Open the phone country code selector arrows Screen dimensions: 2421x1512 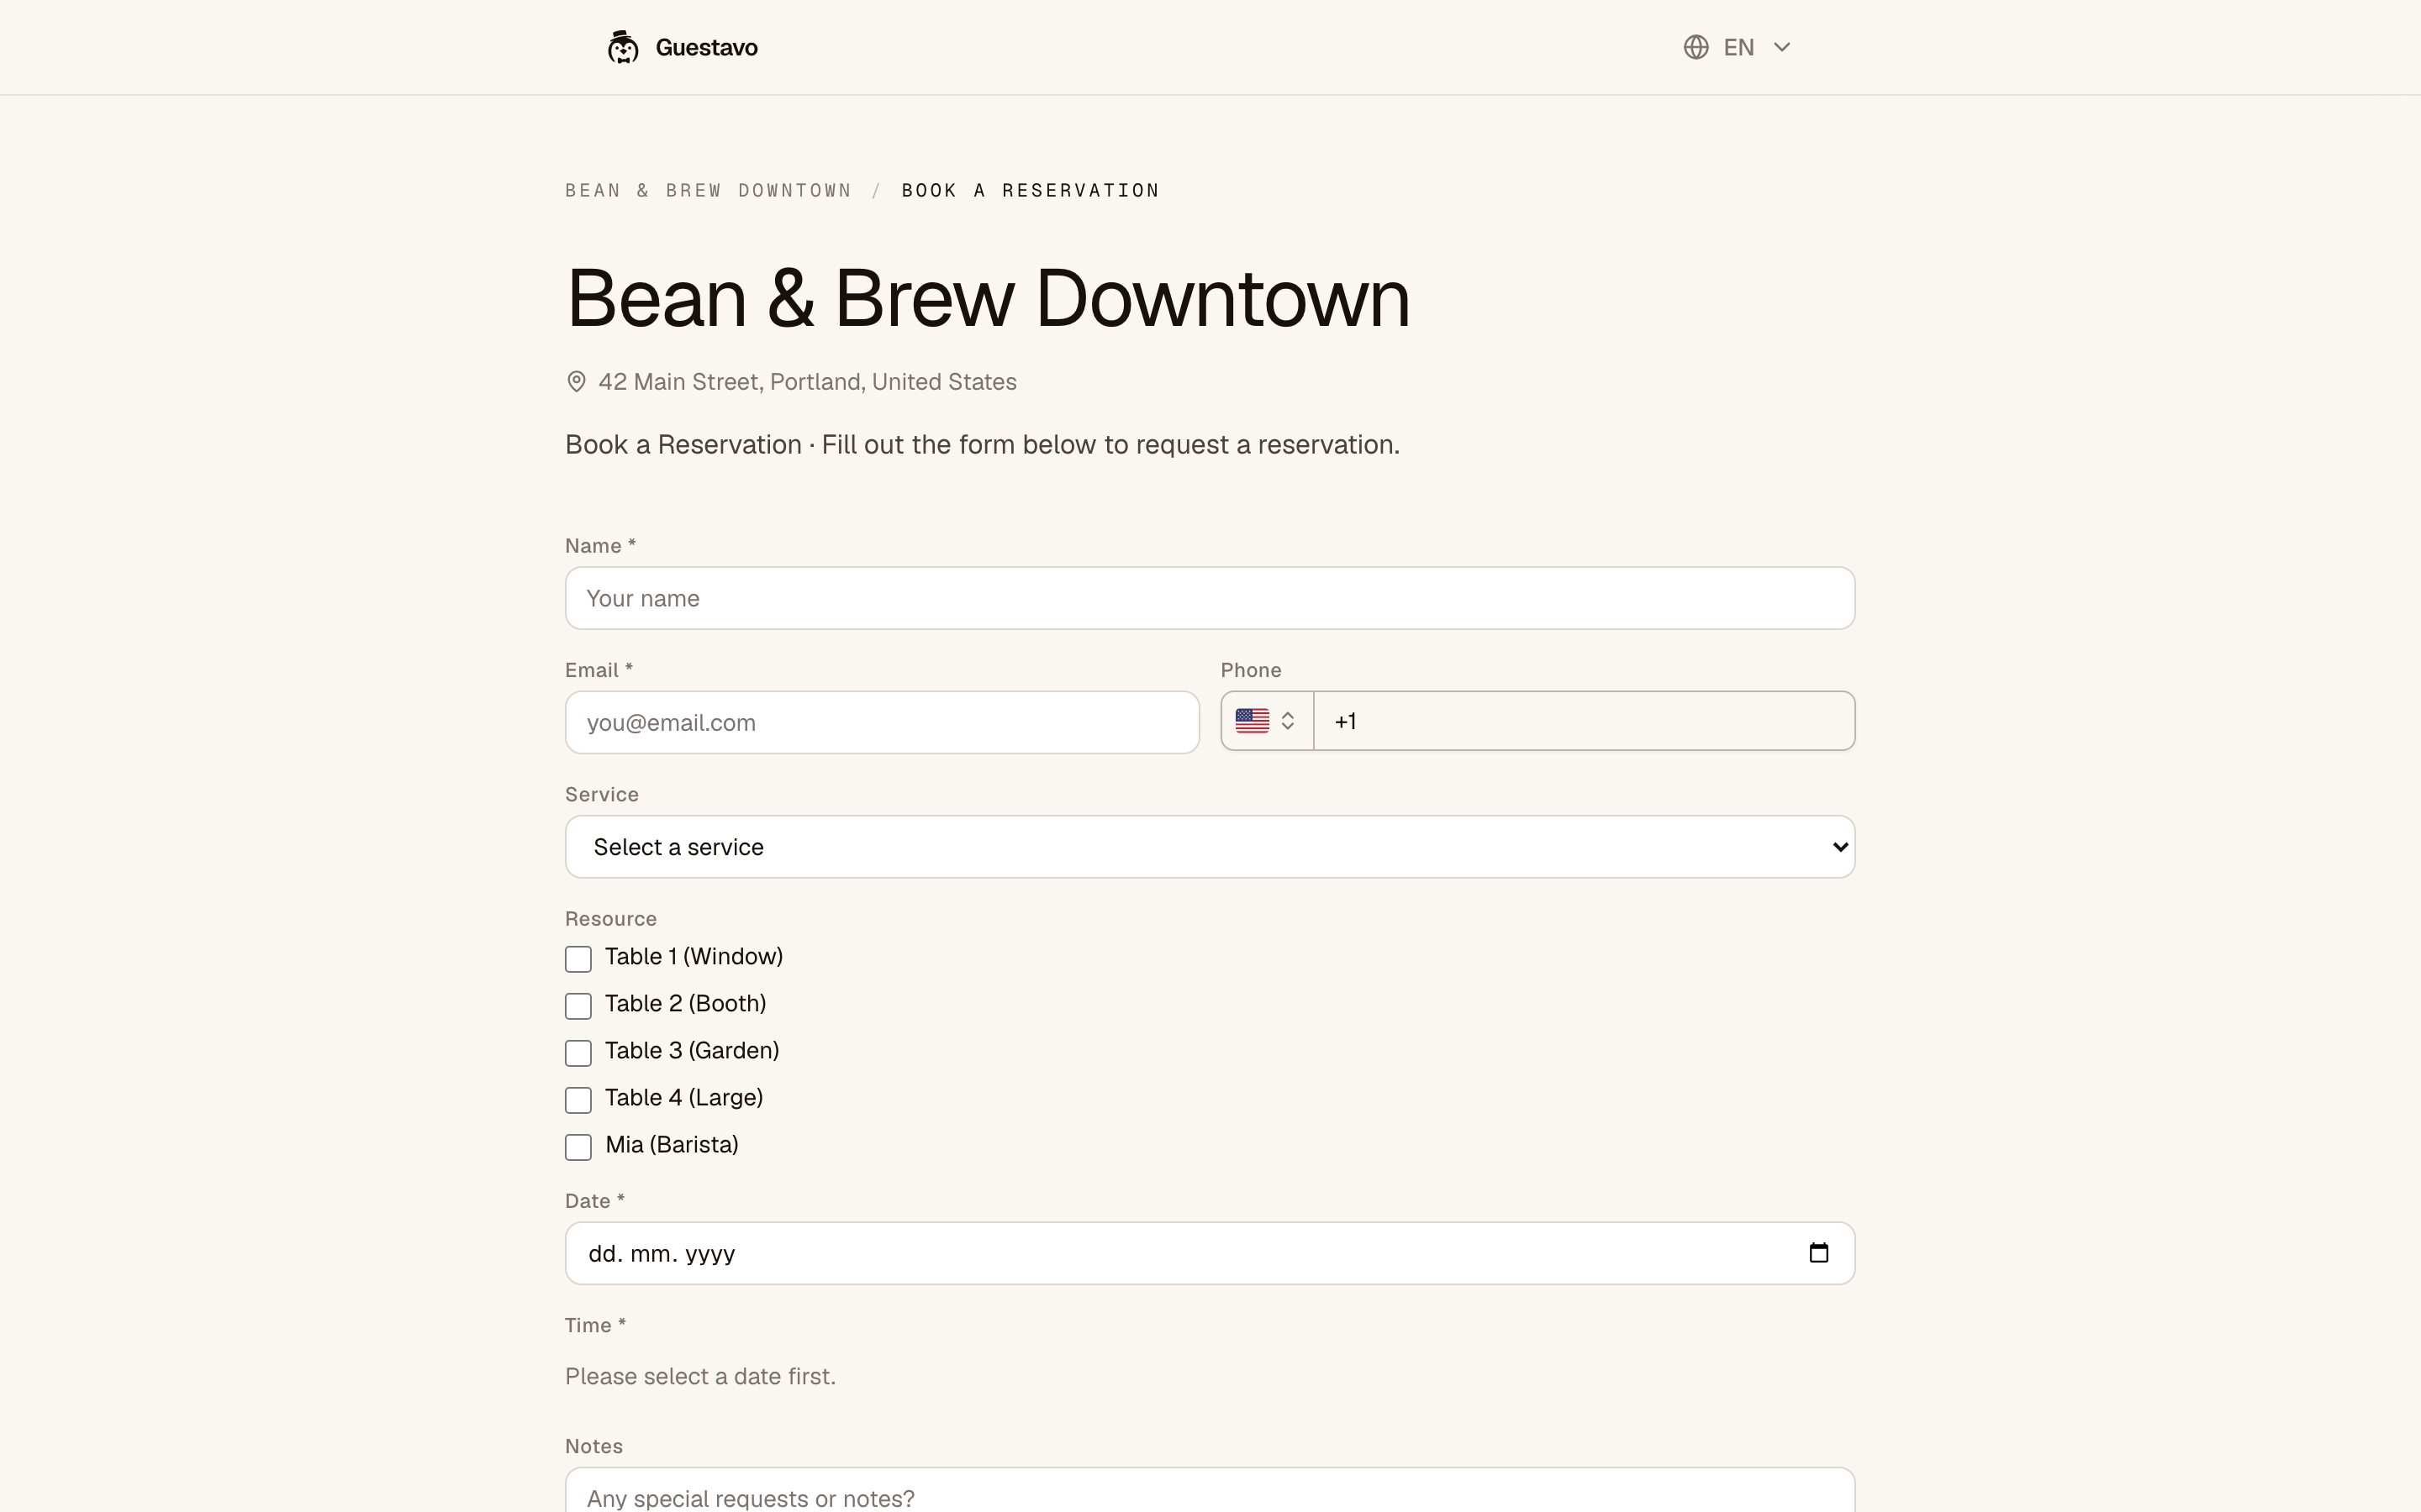tap(1289, 721)
